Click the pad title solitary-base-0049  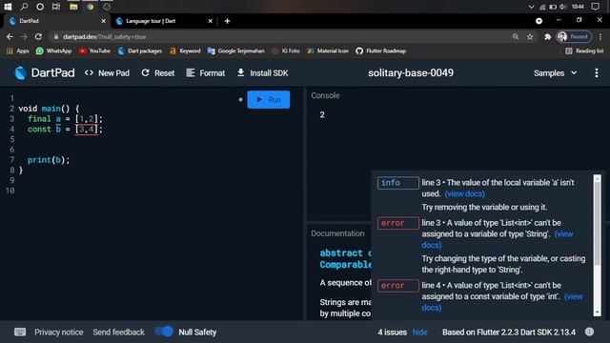click(411, 72)
